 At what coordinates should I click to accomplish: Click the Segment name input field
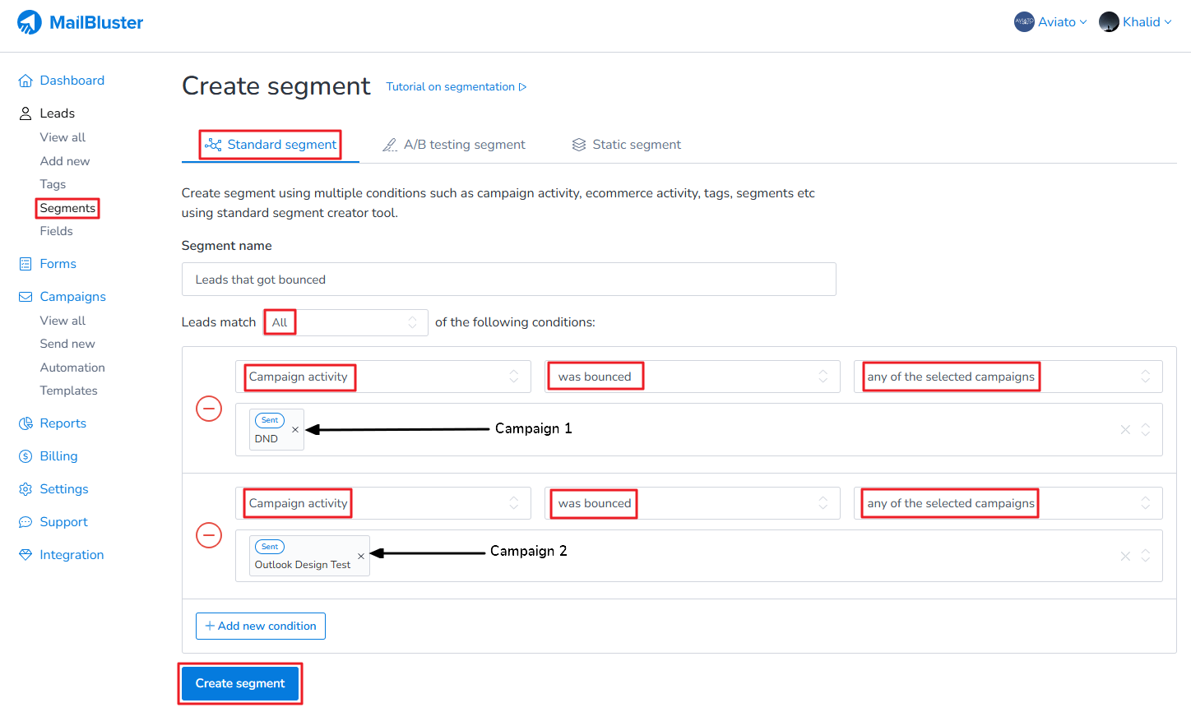(x=508, y=280)
